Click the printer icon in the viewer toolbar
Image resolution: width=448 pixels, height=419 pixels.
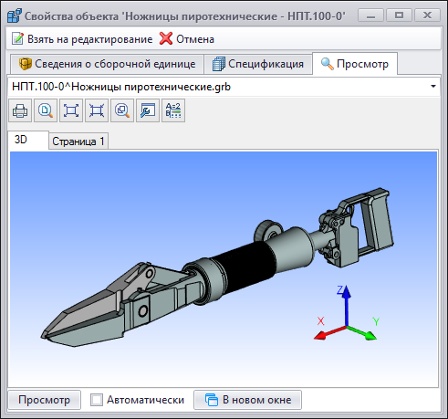point(20,110)
